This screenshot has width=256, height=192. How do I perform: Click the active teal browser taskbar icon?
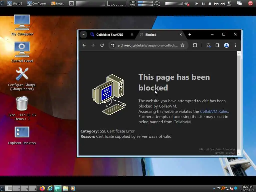58,188
